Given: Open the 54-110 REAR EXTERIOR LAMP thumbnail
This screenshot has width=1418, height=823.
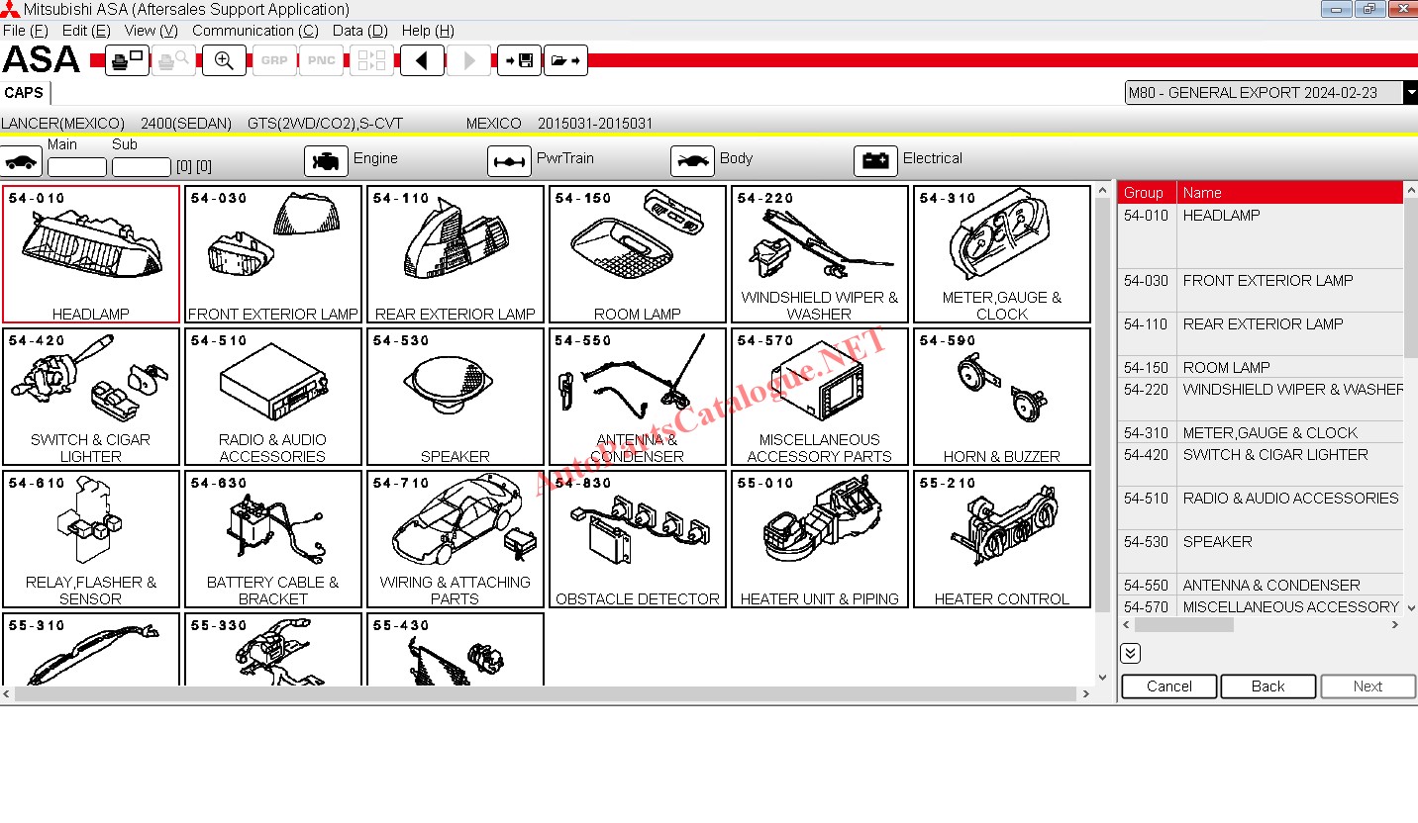Looking at the screenshot, I should click(x=456, y=254).
